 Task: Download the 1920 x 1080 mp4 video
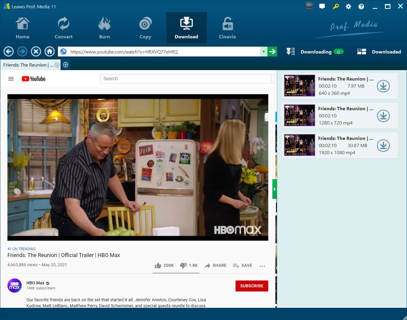click(383, 146)
